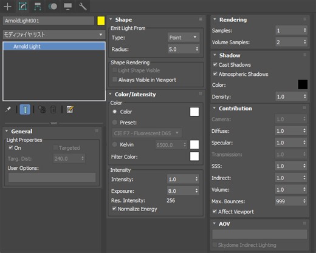Click Remove Modifier trash icon
This screenshot has width=316, height=253.
[53, 109]
